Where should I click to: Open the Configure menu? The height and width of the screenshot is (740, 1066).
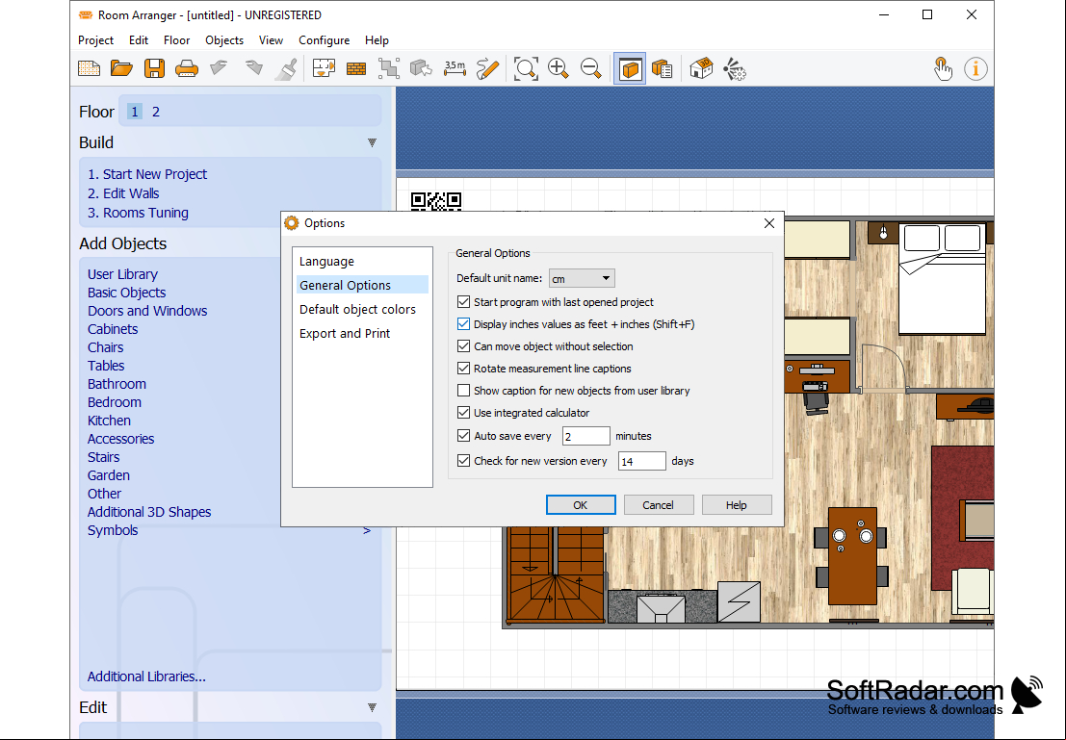click(x=325, y=40)
